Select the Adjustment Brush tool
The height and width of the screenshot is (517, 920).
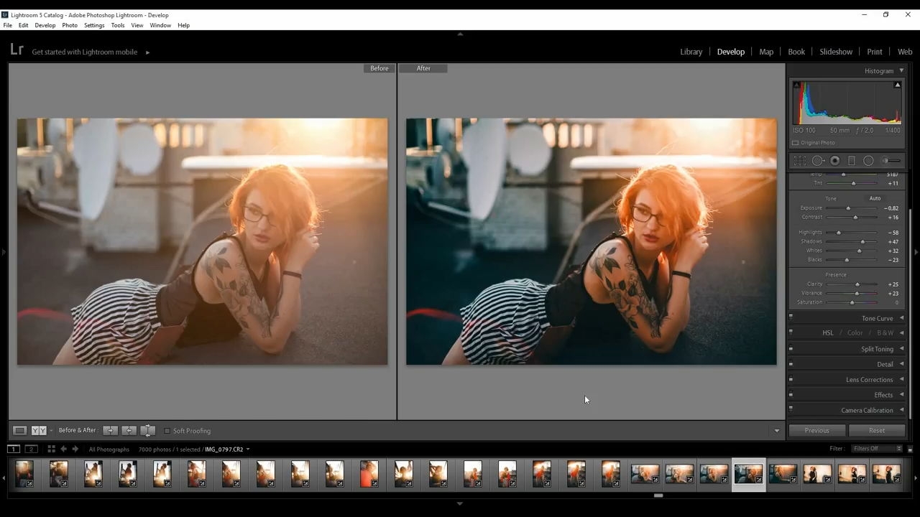[x=891, y=161]
